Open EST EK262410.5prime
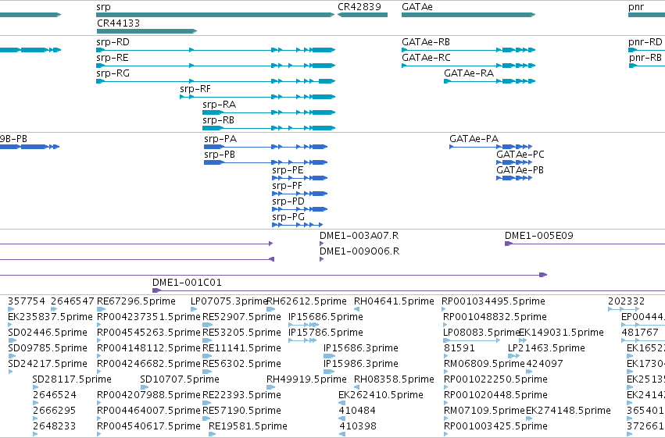The height and width of the screenshot is (438, 665). (381, 396)
